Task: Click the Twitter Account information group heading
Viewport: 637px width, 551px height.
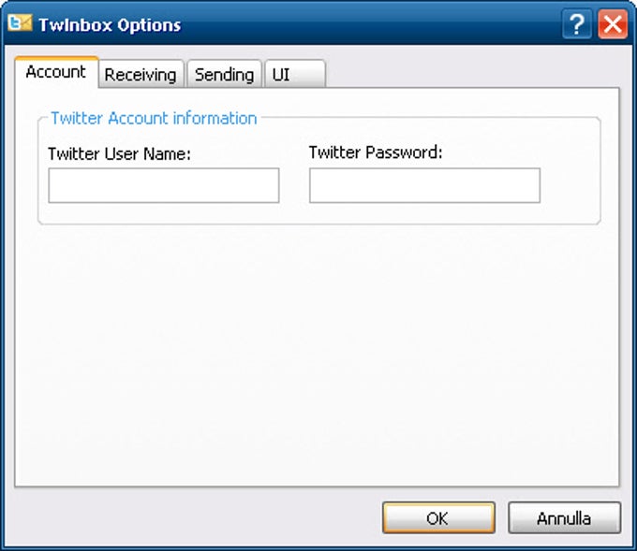Action: coord(154,118)
